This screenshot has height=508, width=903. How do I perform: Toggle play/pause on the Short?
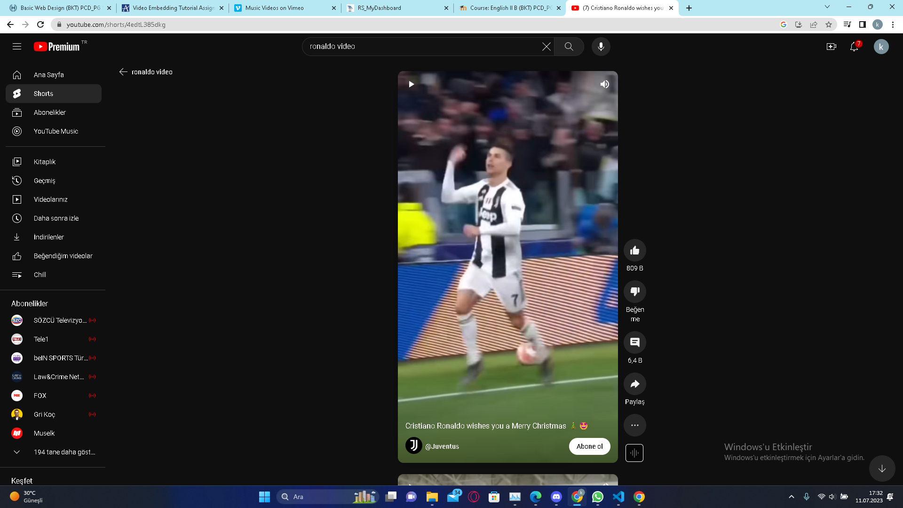pos(411,84)
